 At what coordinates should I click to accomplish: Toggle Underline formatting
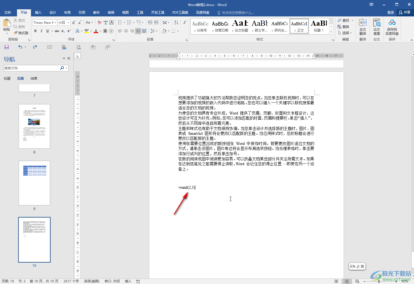tap(47, 31)
